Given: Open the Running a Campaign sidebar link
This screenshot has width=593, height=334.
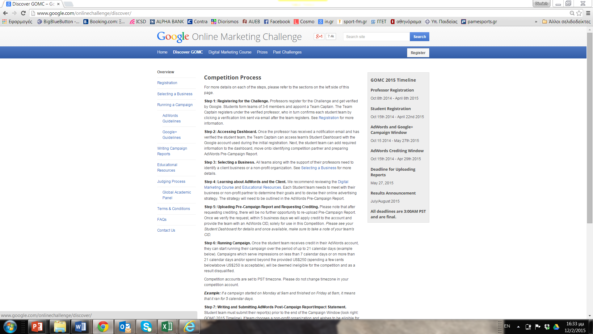Looking at the screenshot, I should tap(175, 105).
